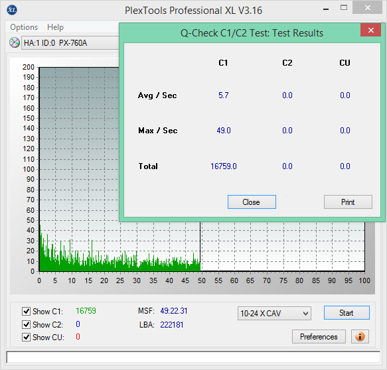The height and width of the screenshot is (370, 387).
Task: Toggle the Show C2 checkbox
Action: tap(26, 324)
